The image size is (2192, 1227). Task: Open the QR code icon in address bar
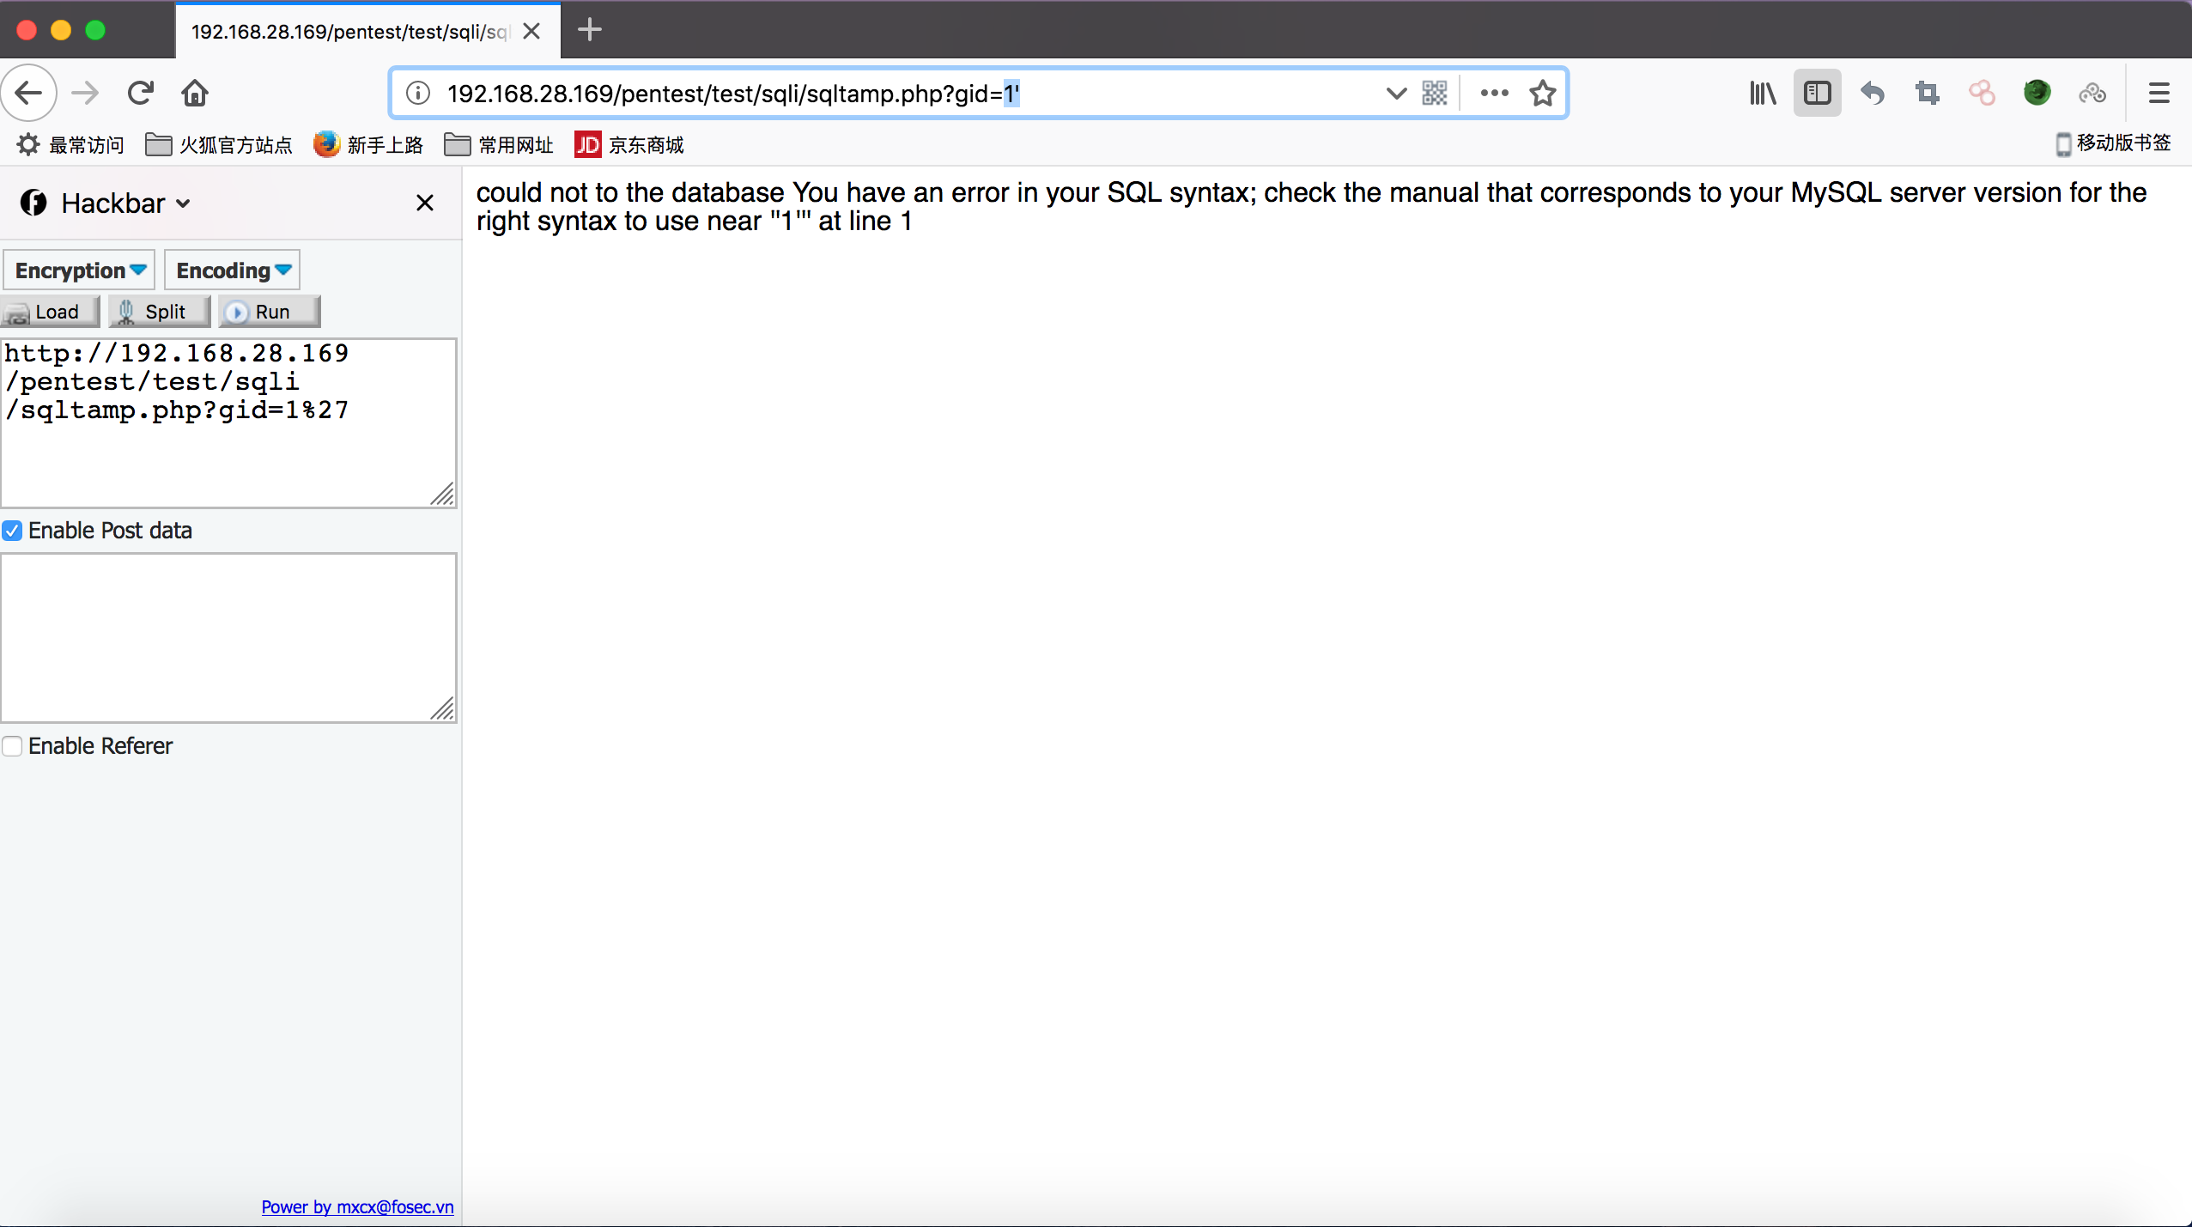click(x=1435, y=93)
